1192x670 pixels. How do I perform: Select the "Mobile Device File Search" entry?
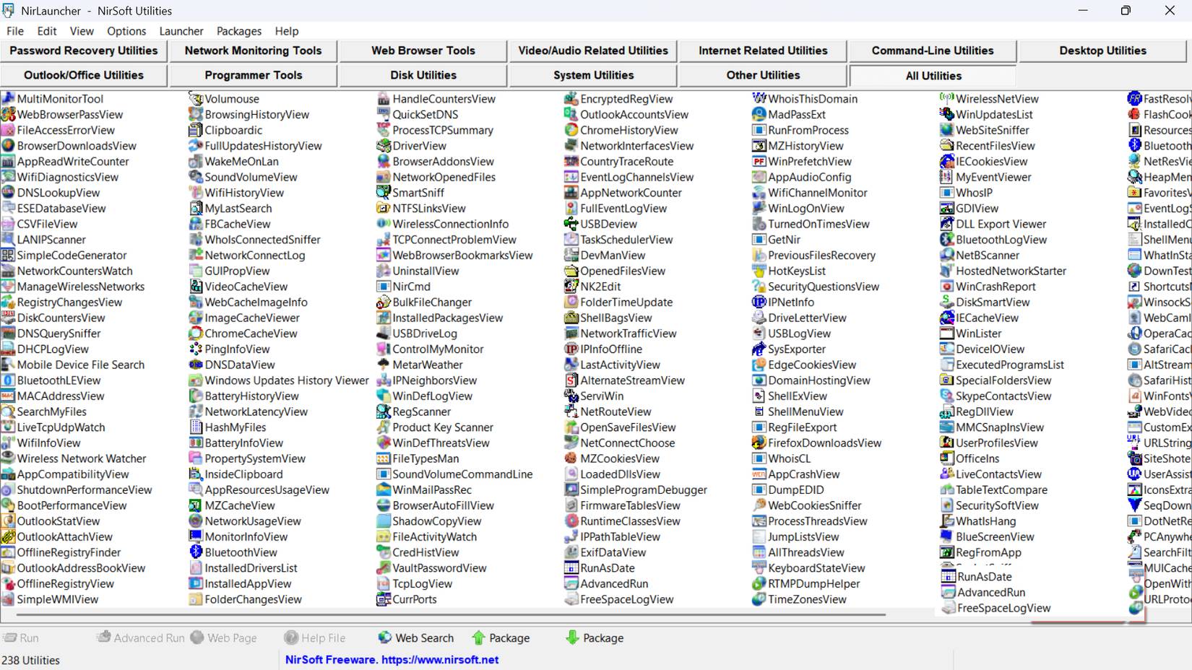click(73, 365)
